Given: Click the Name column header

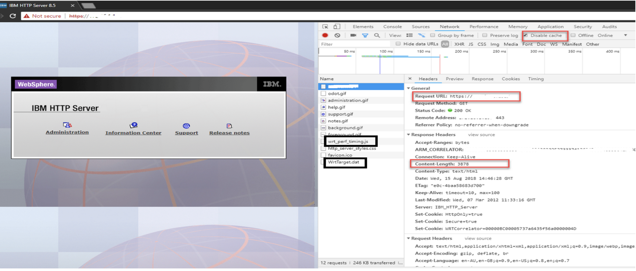Looking at the screenshot, I should click(x=327, y=79).
